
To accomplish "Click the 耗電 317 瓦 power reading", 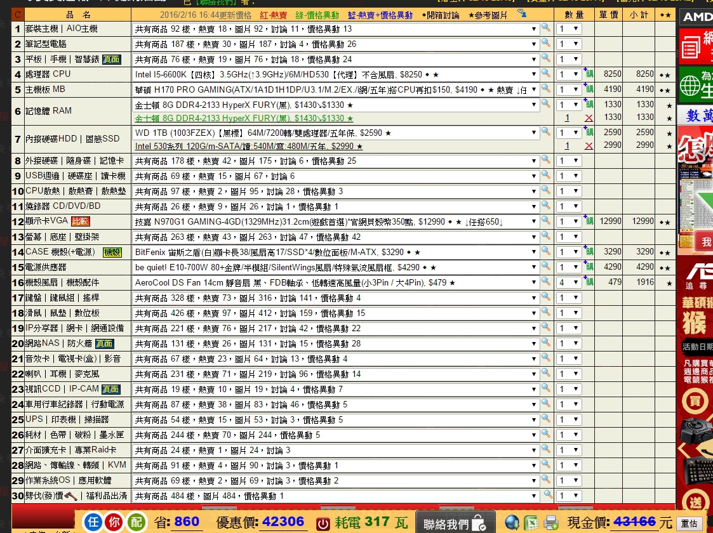I will (371, 522).
